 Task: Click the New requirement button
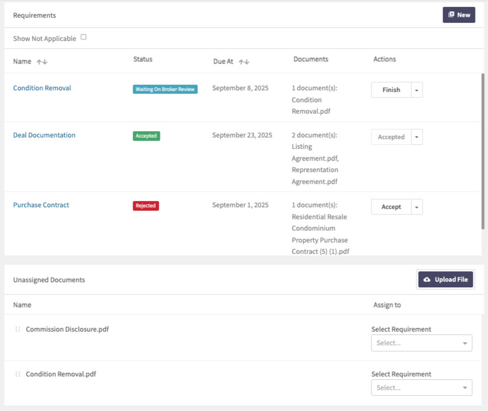click(458, 15)
